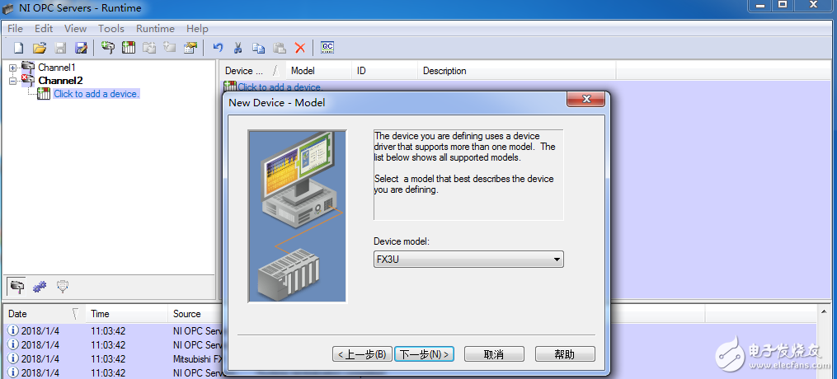Click the greyed-out connector view icon
This screenshot has height=379, width=837.
tap(63, 287)
